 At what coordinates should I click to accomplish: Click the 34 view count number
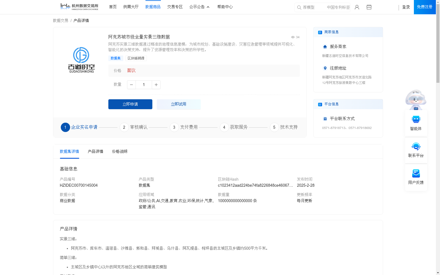[298, 37]
